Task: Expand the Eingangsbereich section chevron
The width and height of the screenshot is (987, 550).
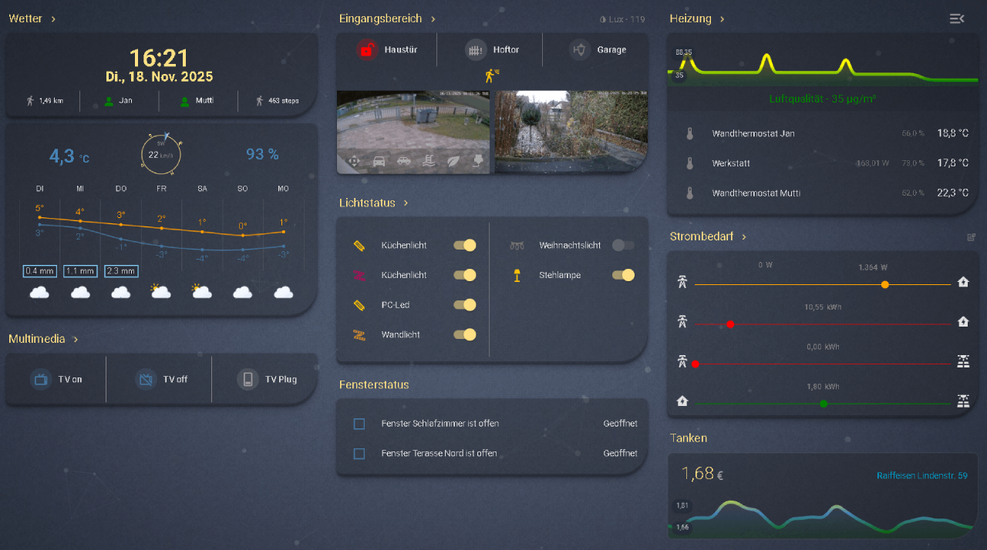Action: tap(433, 18)
